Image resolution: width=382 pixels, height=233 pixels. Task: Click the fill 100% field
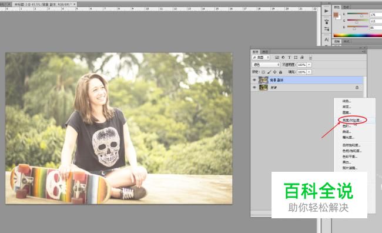point(301,72)
